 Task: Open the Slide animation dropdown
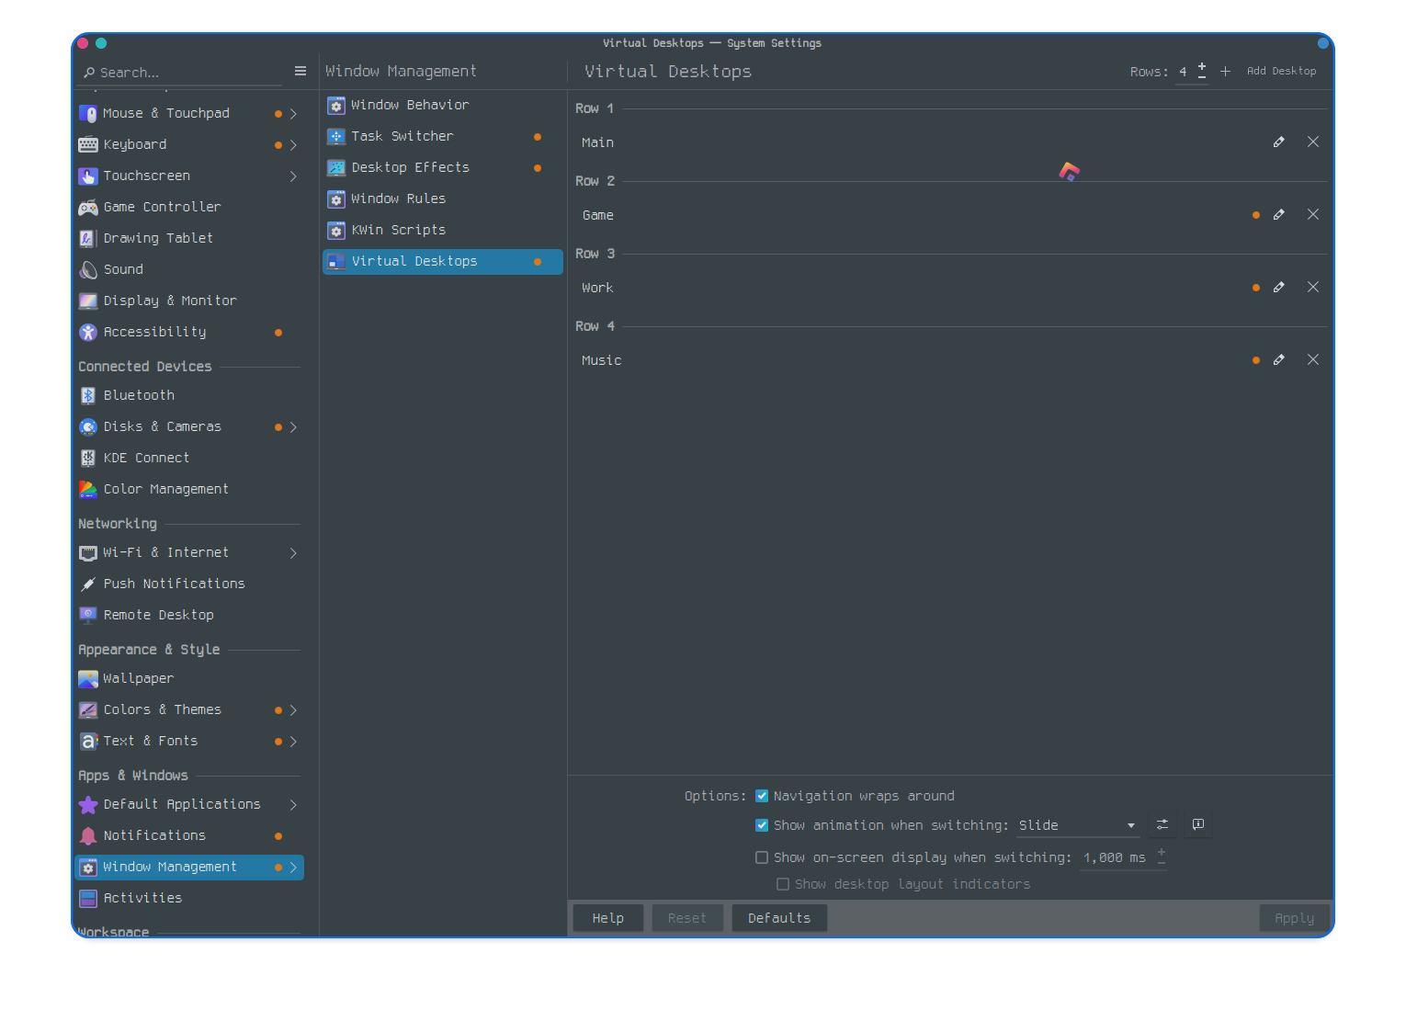pyautogui.click(x=1078, y=825)
